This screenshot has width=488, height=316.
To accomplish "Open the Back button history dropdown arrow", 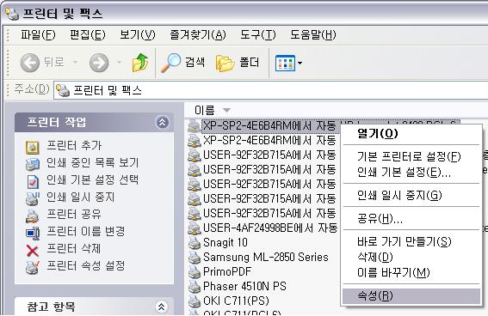I will tap(75, 62).
